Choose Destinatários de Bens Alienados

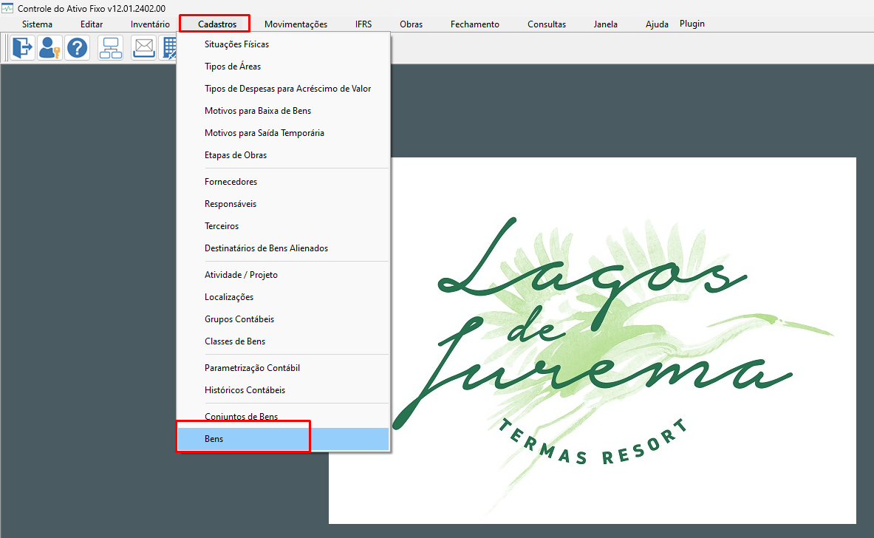pyautogui.click(x=283, y=248)
